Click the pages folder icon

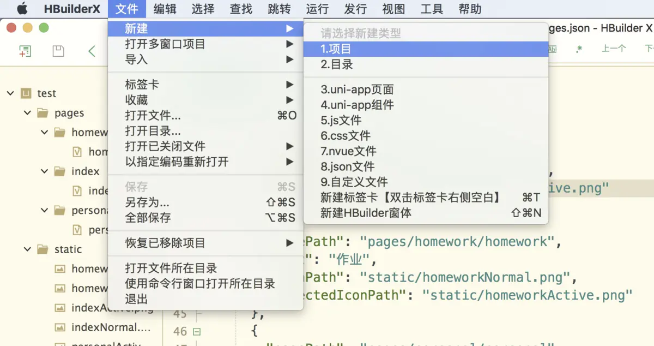(43, 113)
